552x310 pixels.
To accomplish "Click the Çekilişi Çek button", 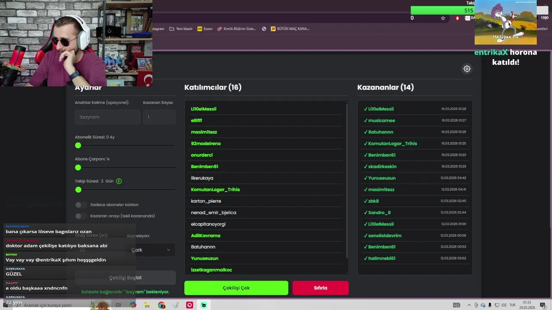I will pyautogui.click(x=236, y=288).
